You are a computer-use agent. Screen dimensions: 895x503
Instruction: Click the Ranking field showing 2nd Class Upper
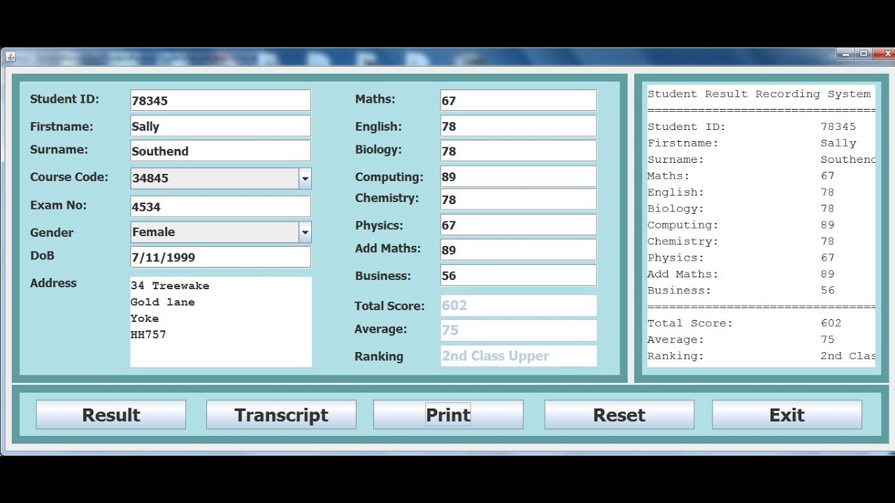[x=518, y=356]
